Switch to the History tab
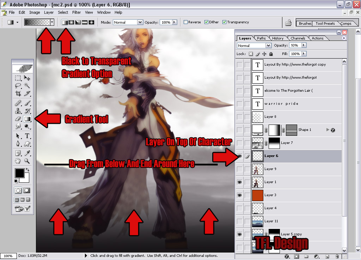361x260 pixels. (278, 38)
